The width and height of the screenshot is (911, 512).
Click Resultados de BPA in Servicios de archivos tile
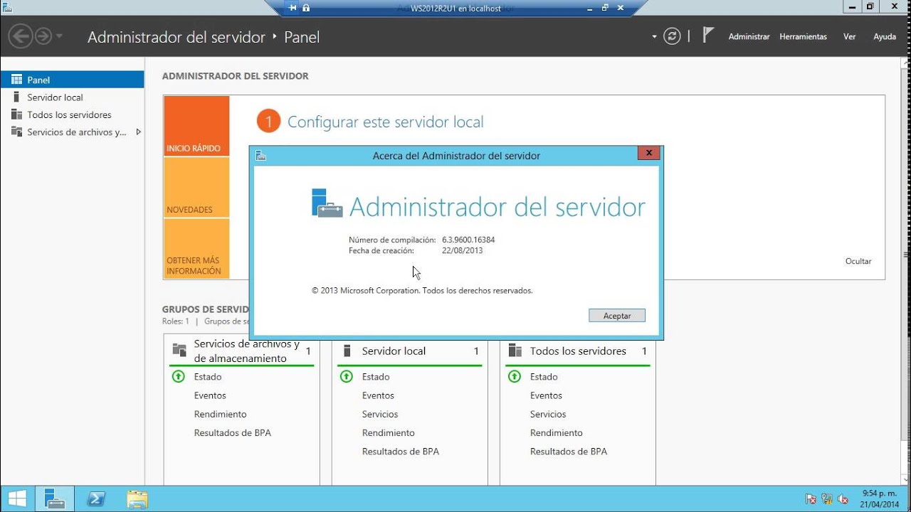[x=233, y=432]
